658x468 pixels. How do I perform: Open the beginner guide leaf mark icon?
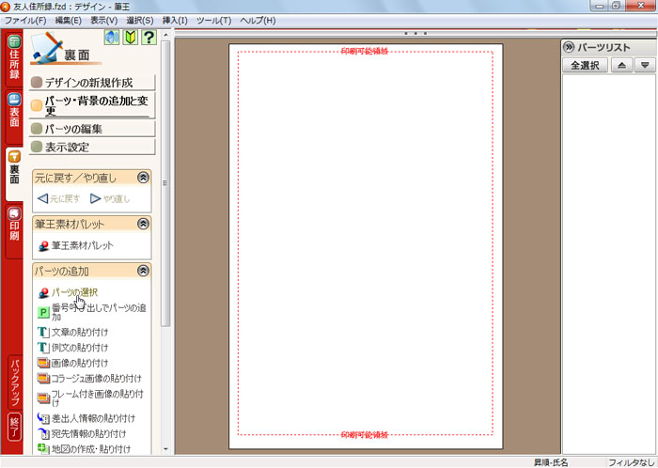point(129,39)
